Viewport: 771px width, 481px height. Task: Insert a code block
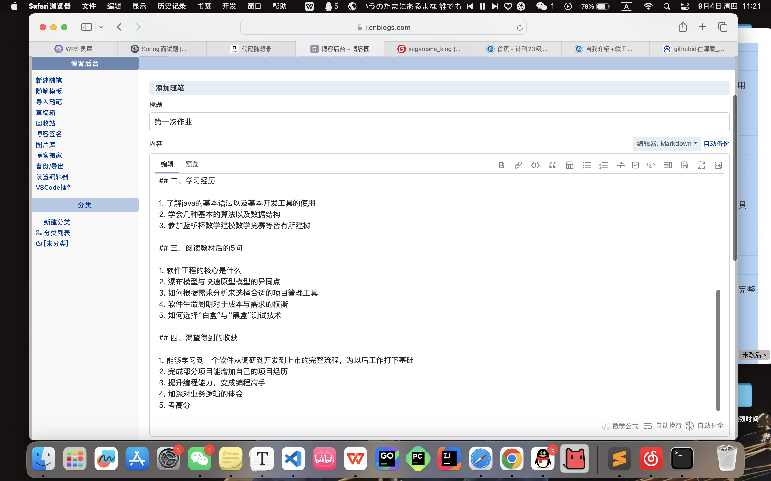point(535,165)
